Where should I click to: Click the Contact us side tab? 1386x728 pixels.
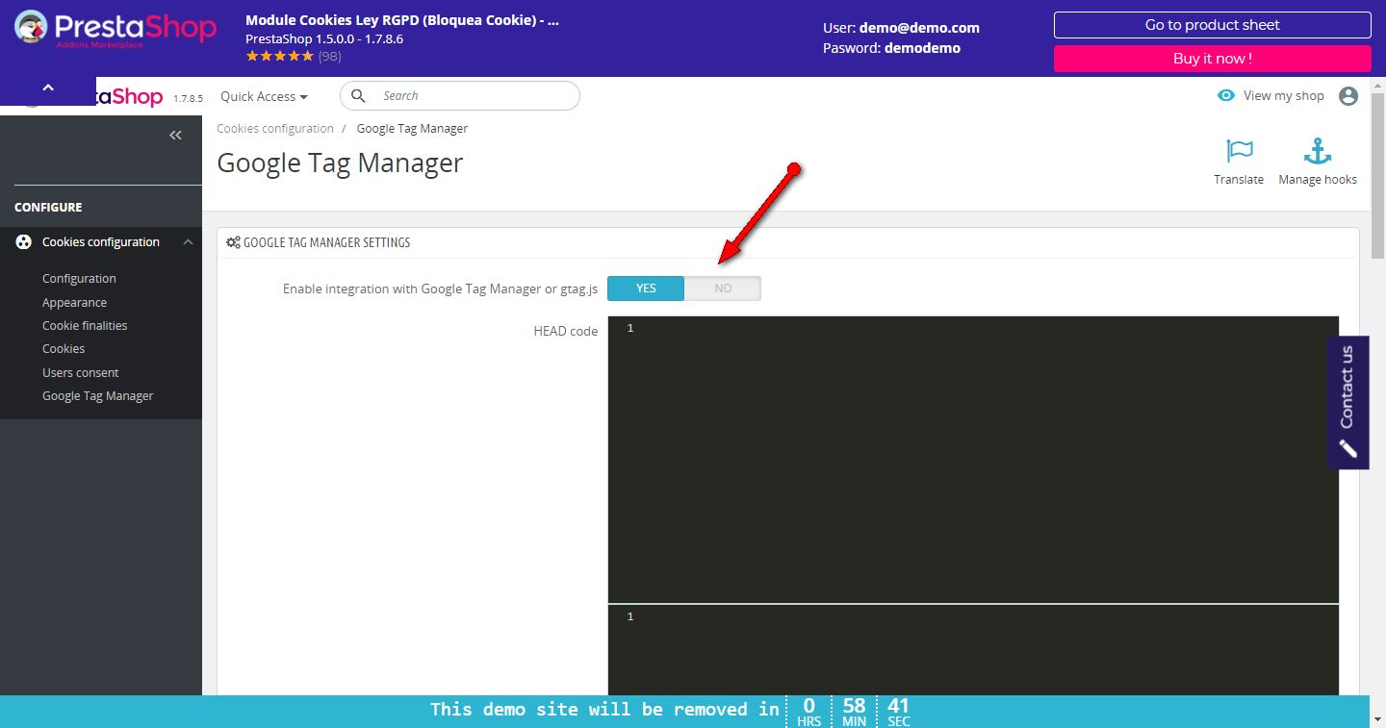click(x=1347, y=402)
